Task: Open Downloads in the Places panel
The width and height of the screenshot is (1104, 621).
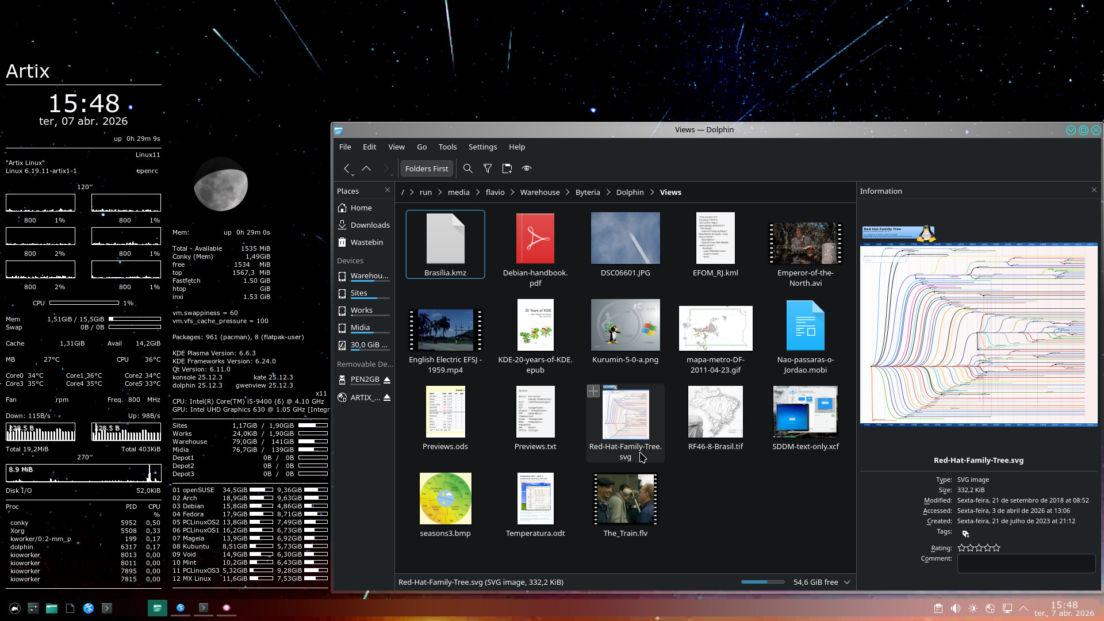Action: 363,225
